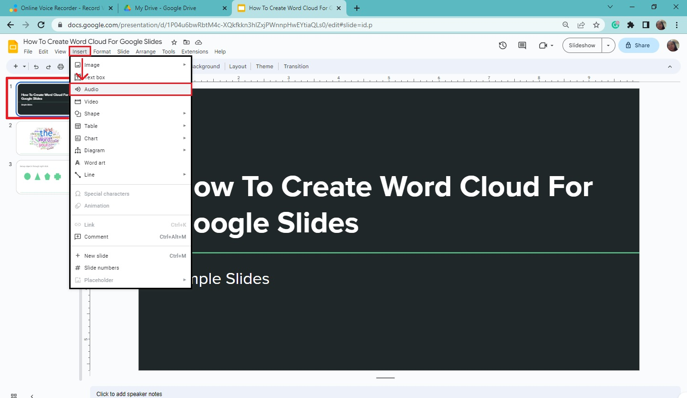The height and width of the screenshot is (398, 687).
Task: Select Comment menu entry
Action: (131, 237)
